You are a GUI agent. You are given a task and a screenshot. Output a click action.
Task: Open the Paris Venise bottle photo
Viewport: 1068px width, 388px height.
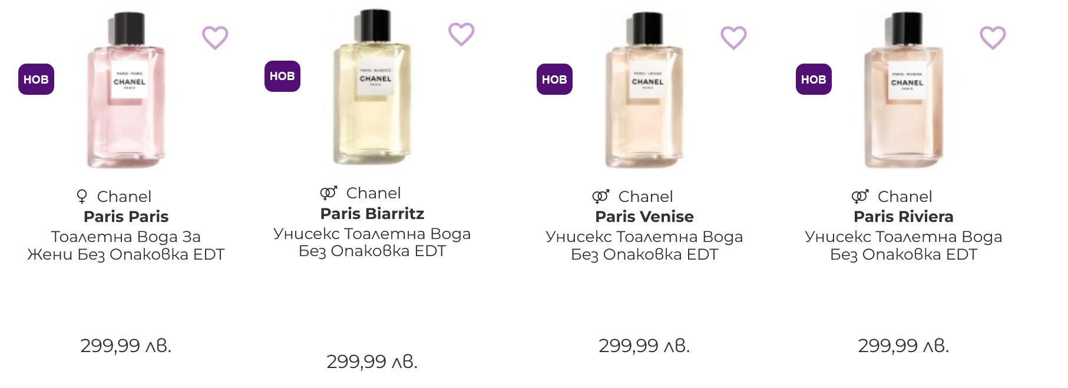[x=644, y=91]
